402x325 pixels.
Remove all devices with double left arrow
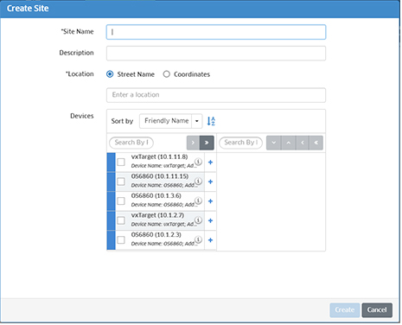(x=316, y=143)
